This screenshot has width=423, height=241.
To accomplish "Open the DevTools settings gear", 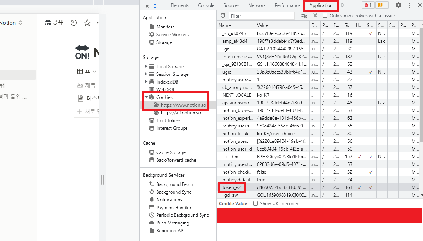I will pyautogui.click(x=398, y=5).
